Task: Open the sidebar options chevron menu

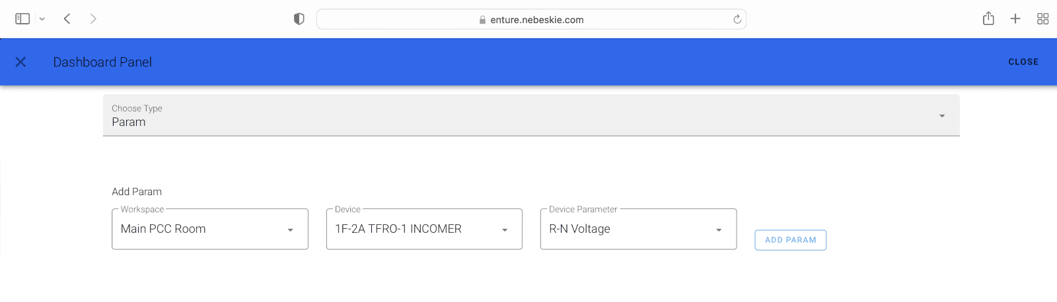Action: tap(42, 19)
